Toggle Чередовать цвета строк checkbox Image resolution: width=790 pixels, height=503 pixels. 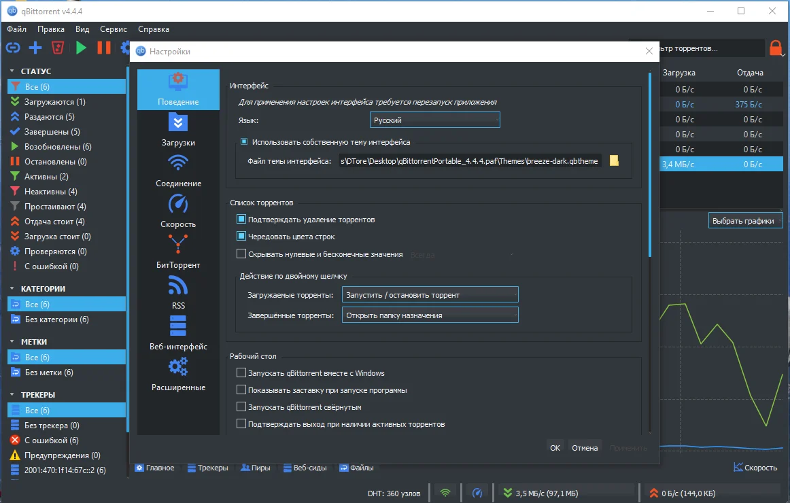click(x=241, y=236)
